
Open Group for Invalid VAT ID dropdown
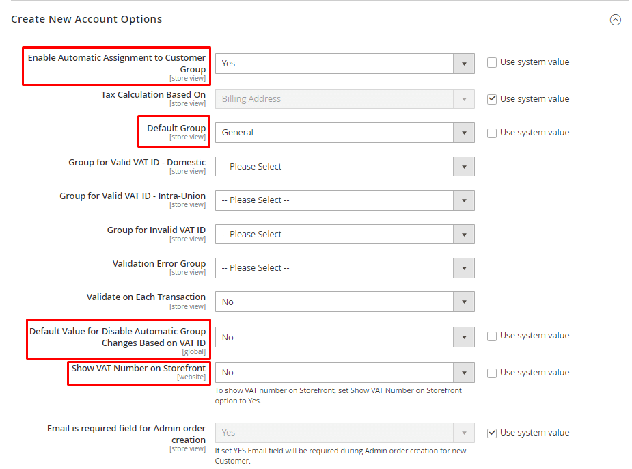point(465,234)
